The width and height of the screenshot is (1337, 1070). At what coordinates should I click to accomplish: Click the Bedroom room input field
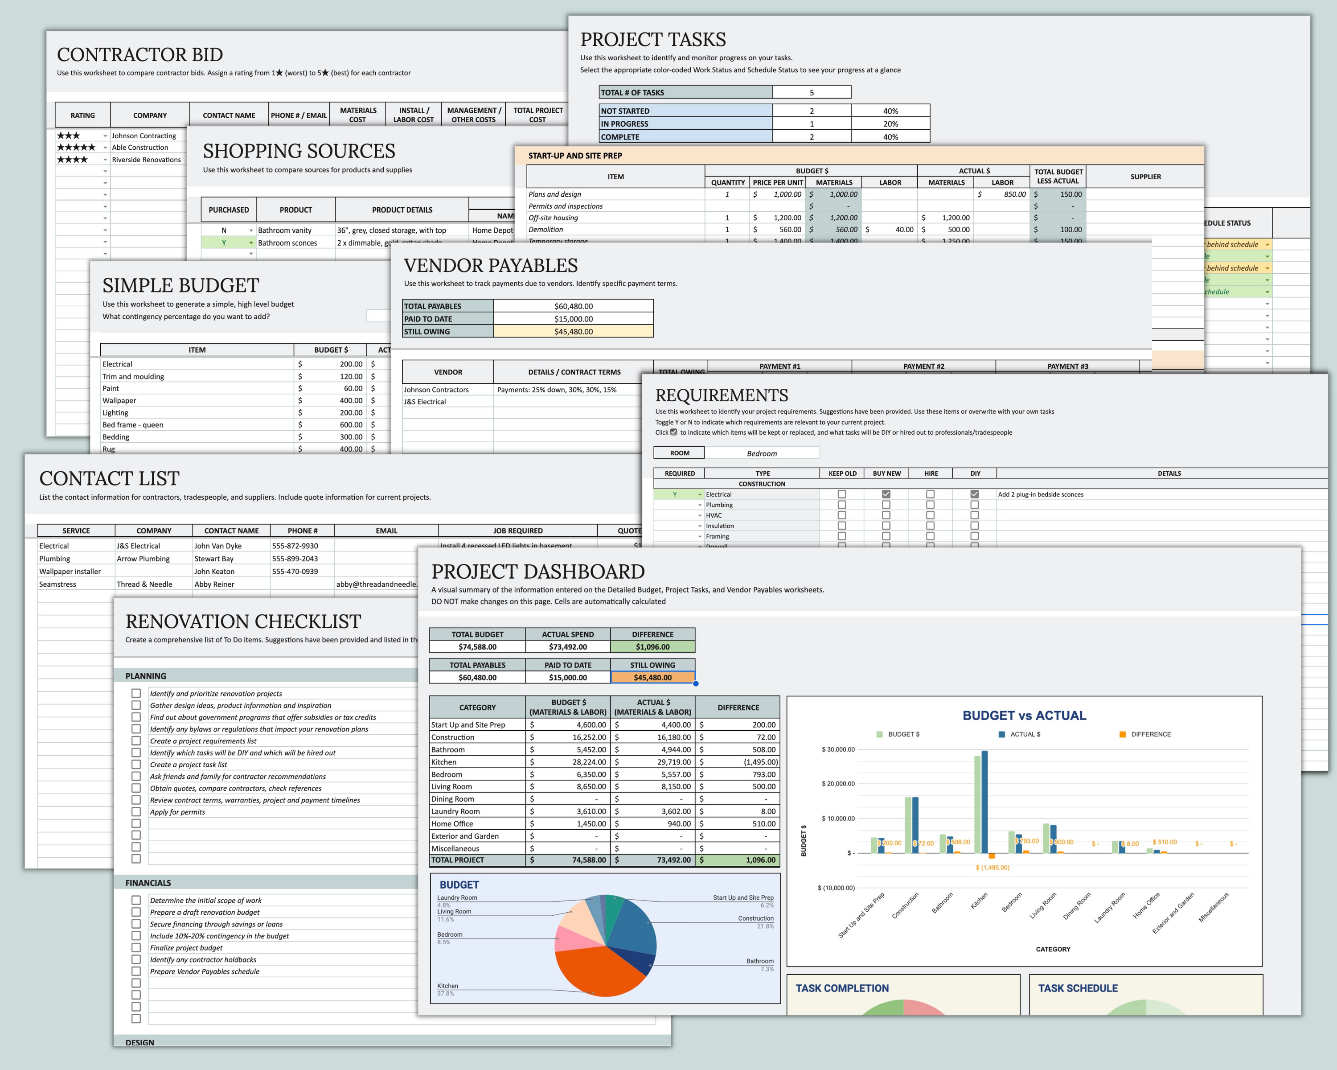pyautogui.click(x=762, y=453)
